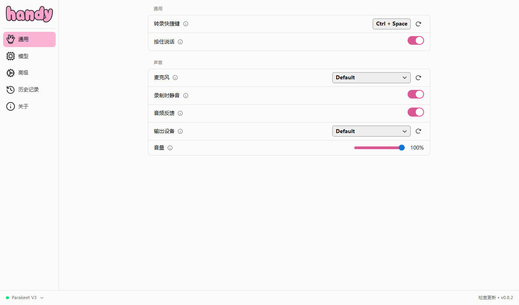519x305 pixels.
Task: Click the 音量 volume slider handle
Action: coord(402,148)
